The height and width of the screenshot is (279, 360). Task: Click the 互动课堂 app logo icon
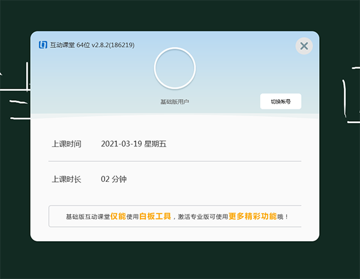pyautogui.click(x=43, y=45)
